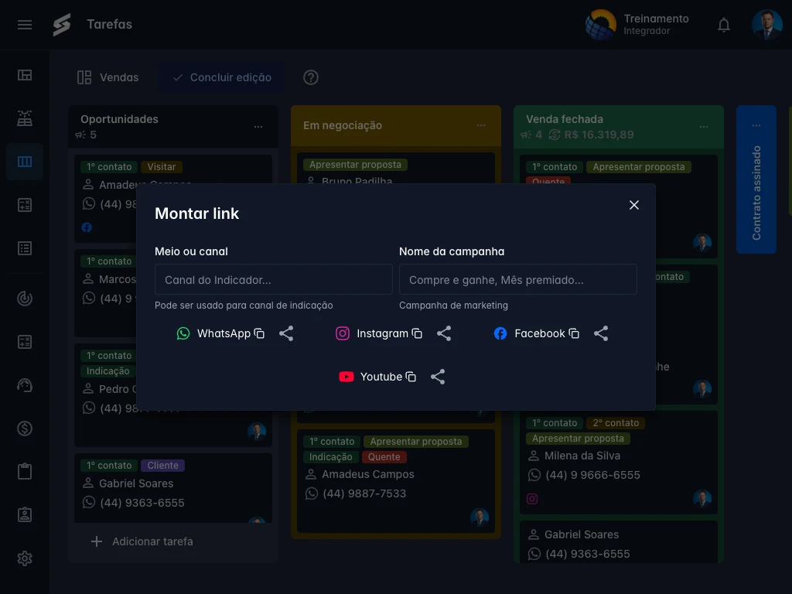Select the kanban board sidebar icon
This screenshot has height=594, width=792.
click(25, 162)
